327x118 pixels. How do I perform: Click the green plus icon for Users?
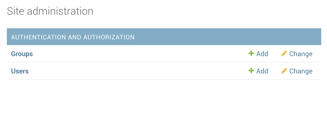pyautogui.click(x=251, y=71)
